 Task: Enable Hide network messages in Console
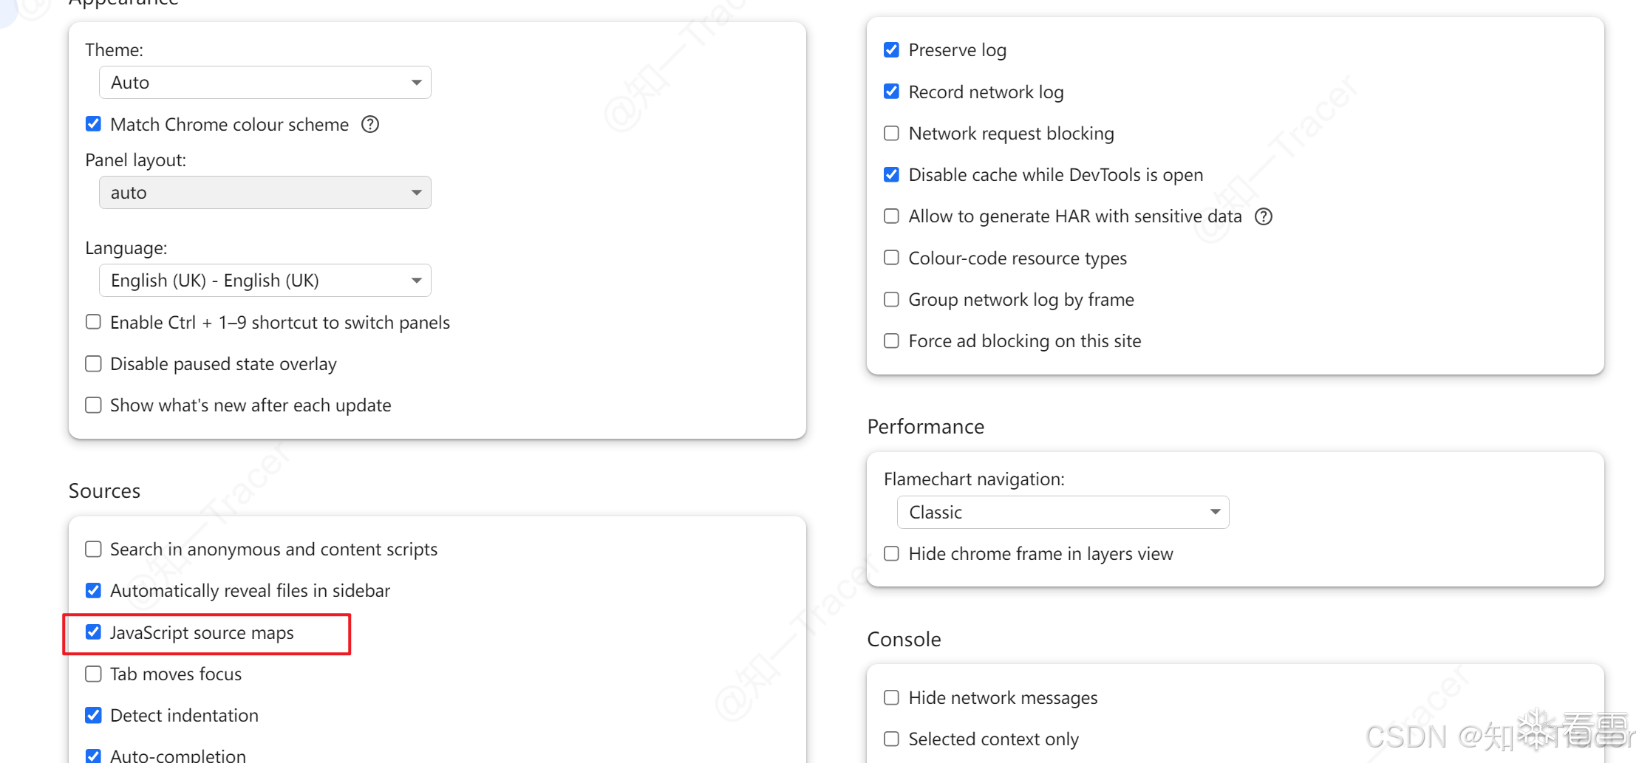[892, 698]
